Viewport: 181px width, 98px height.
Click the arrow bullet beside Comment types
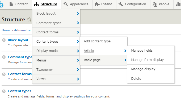4,57
